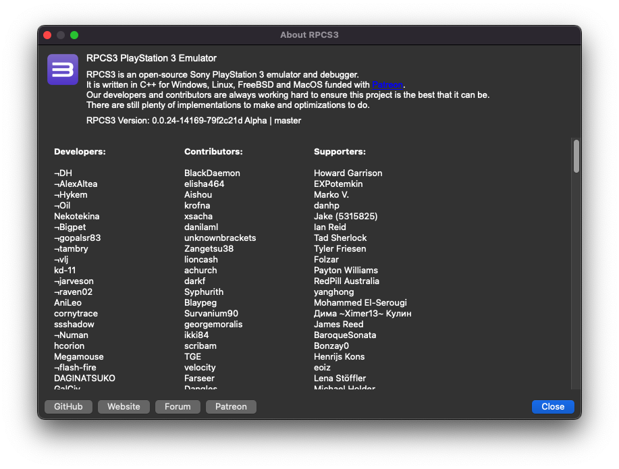Select supporter Mohammed El-Serougi
The height and width of the screenshot is (469, 619).
pyautogui.click(x=360, y=303)
